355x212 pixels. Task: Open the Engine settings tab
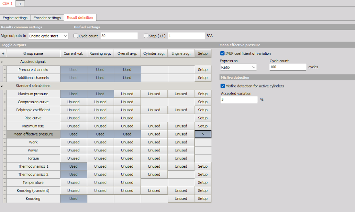click(15, 18)
